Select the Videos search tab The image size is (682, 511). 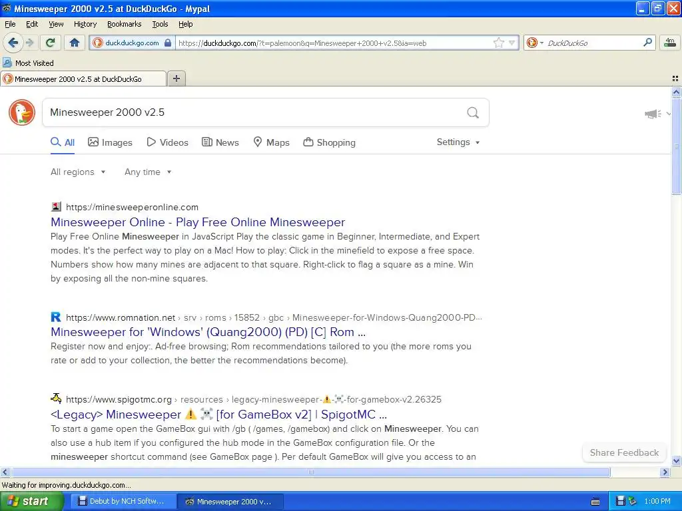(x=167, y=142)
